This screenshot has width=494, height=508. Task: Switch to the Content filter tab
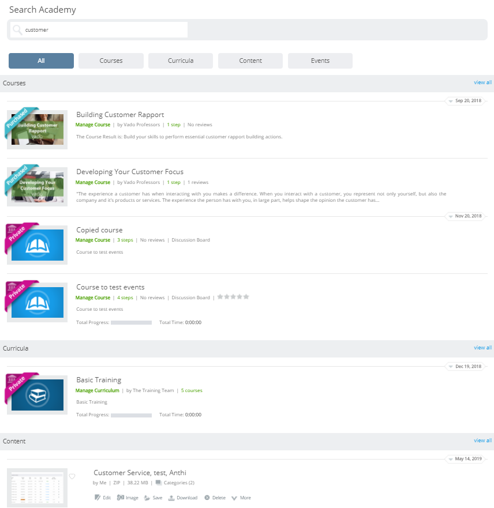[250, 61]
